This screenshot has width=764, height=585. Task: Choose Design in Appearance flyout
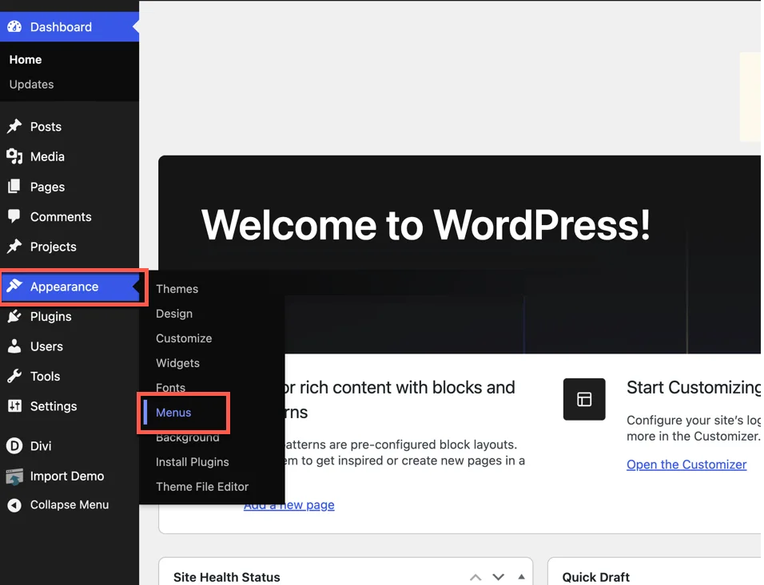click(x=174, y=314)
